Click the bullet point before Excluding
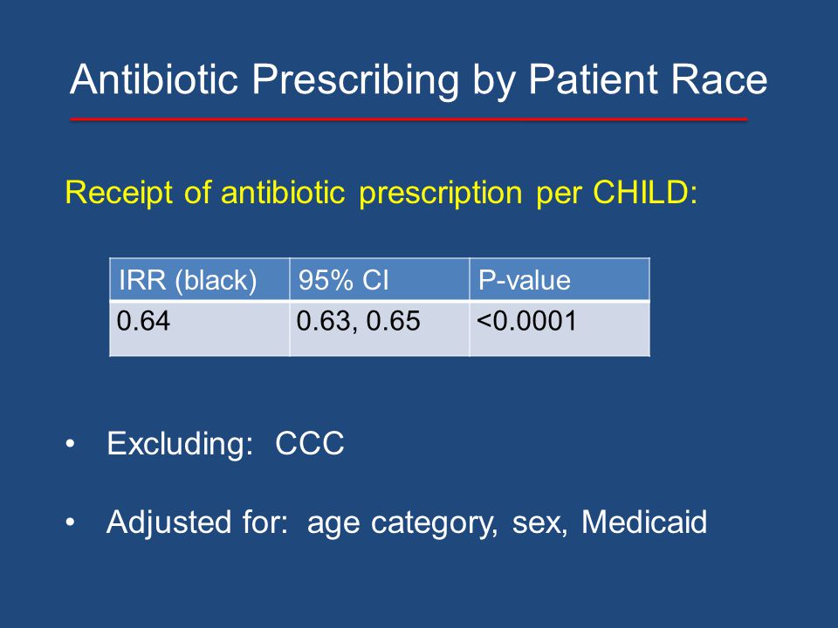 (x=70, y=444)
